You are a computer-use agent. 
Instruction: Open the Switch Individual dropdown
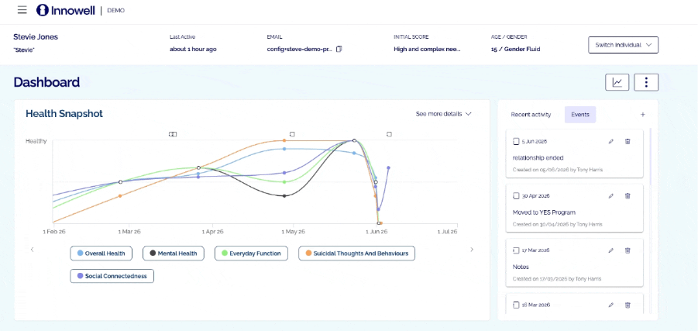tap(623, 45)
